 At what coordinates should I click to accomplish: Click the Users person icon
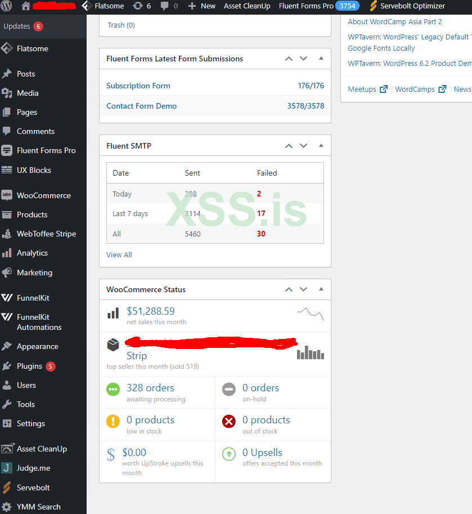[7, 385]
